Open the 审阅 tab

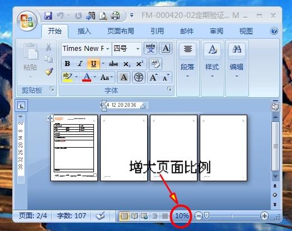[x=216, y=31]
